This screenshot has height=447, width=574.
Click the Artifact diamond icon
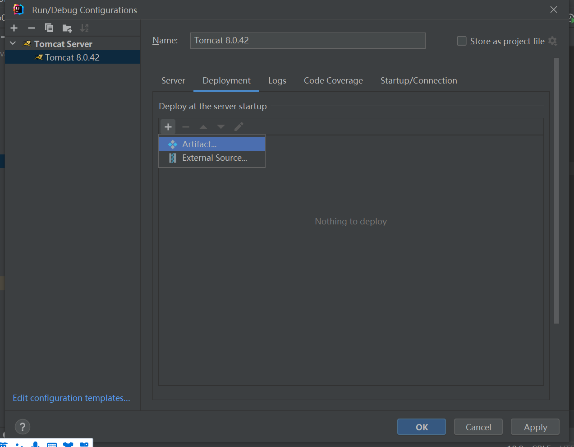(x=173, y=144)
